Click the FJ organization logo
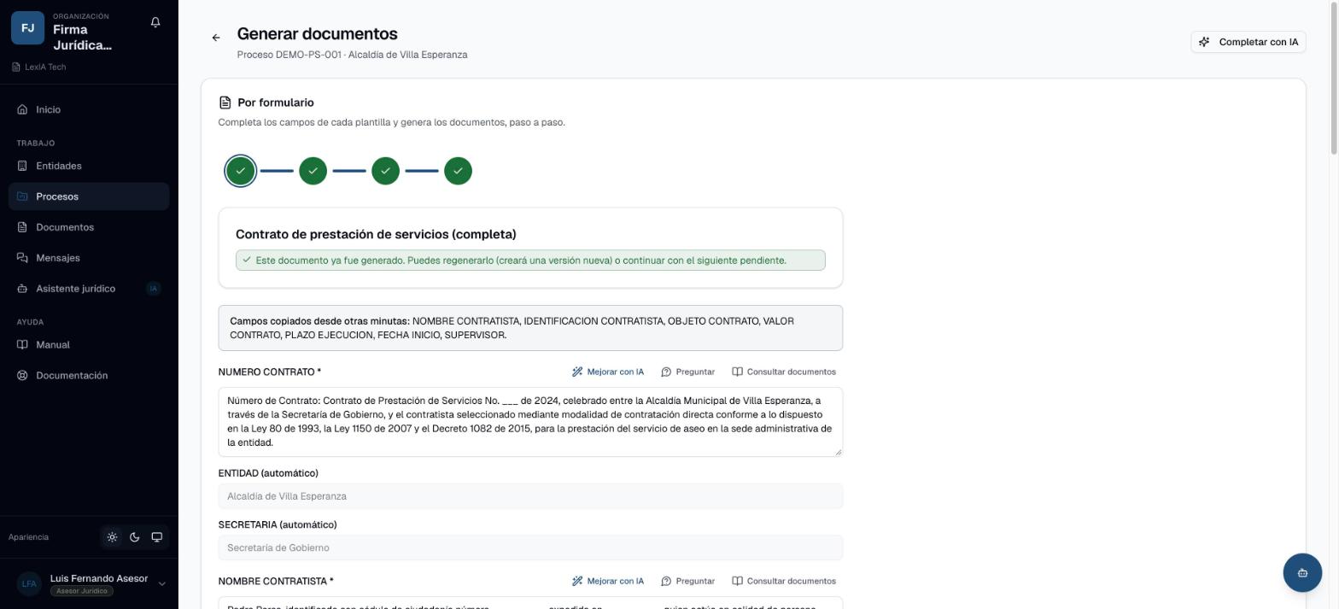The width and height of the screenshot is (1339, 609). click(x=27, y=27)
